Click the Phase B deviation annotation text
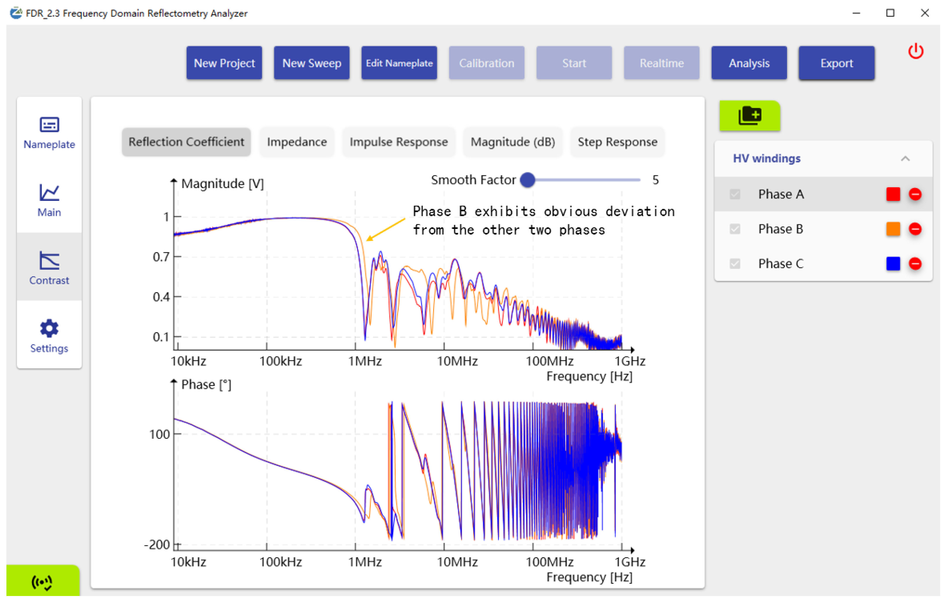 (543, 220)
